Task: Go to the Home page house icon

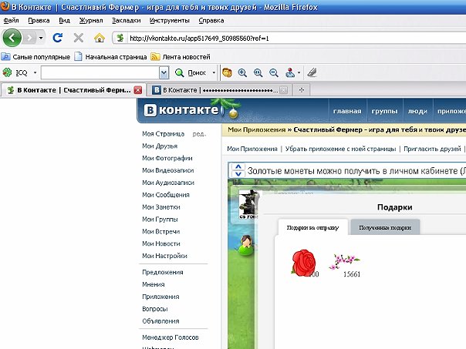Action: point(100,38)
